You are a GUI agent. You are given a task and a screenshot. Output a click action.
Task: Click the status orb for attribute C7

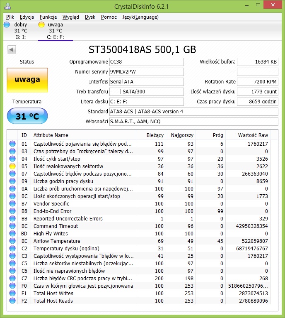click(x=12, y=278)
